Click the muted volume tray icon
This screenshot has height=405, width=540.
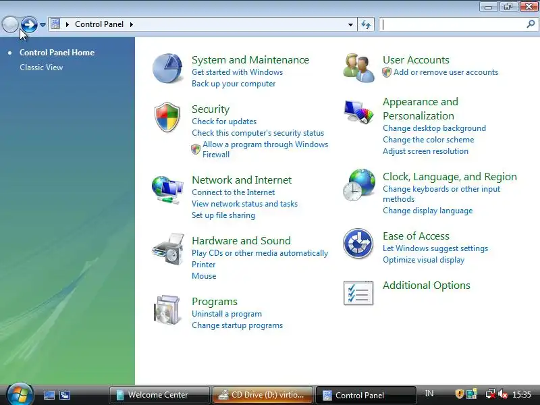(502, 394)
